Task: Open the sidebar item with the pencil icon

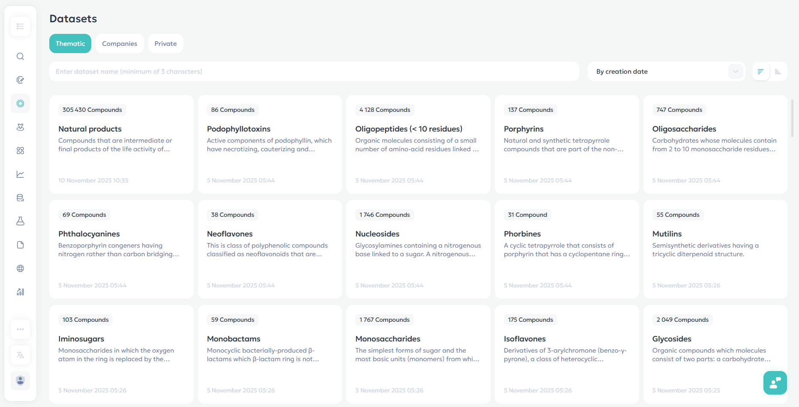Action: click(20, 80)
